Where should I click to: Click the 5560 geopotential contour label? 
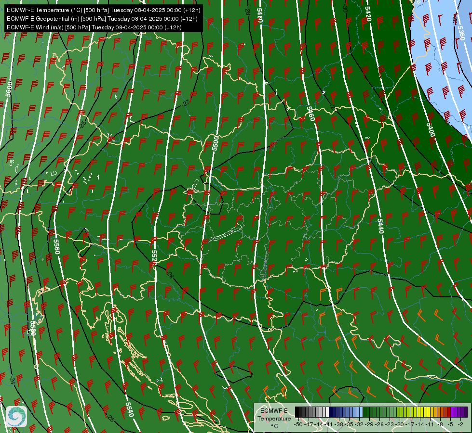click(56, 246)
